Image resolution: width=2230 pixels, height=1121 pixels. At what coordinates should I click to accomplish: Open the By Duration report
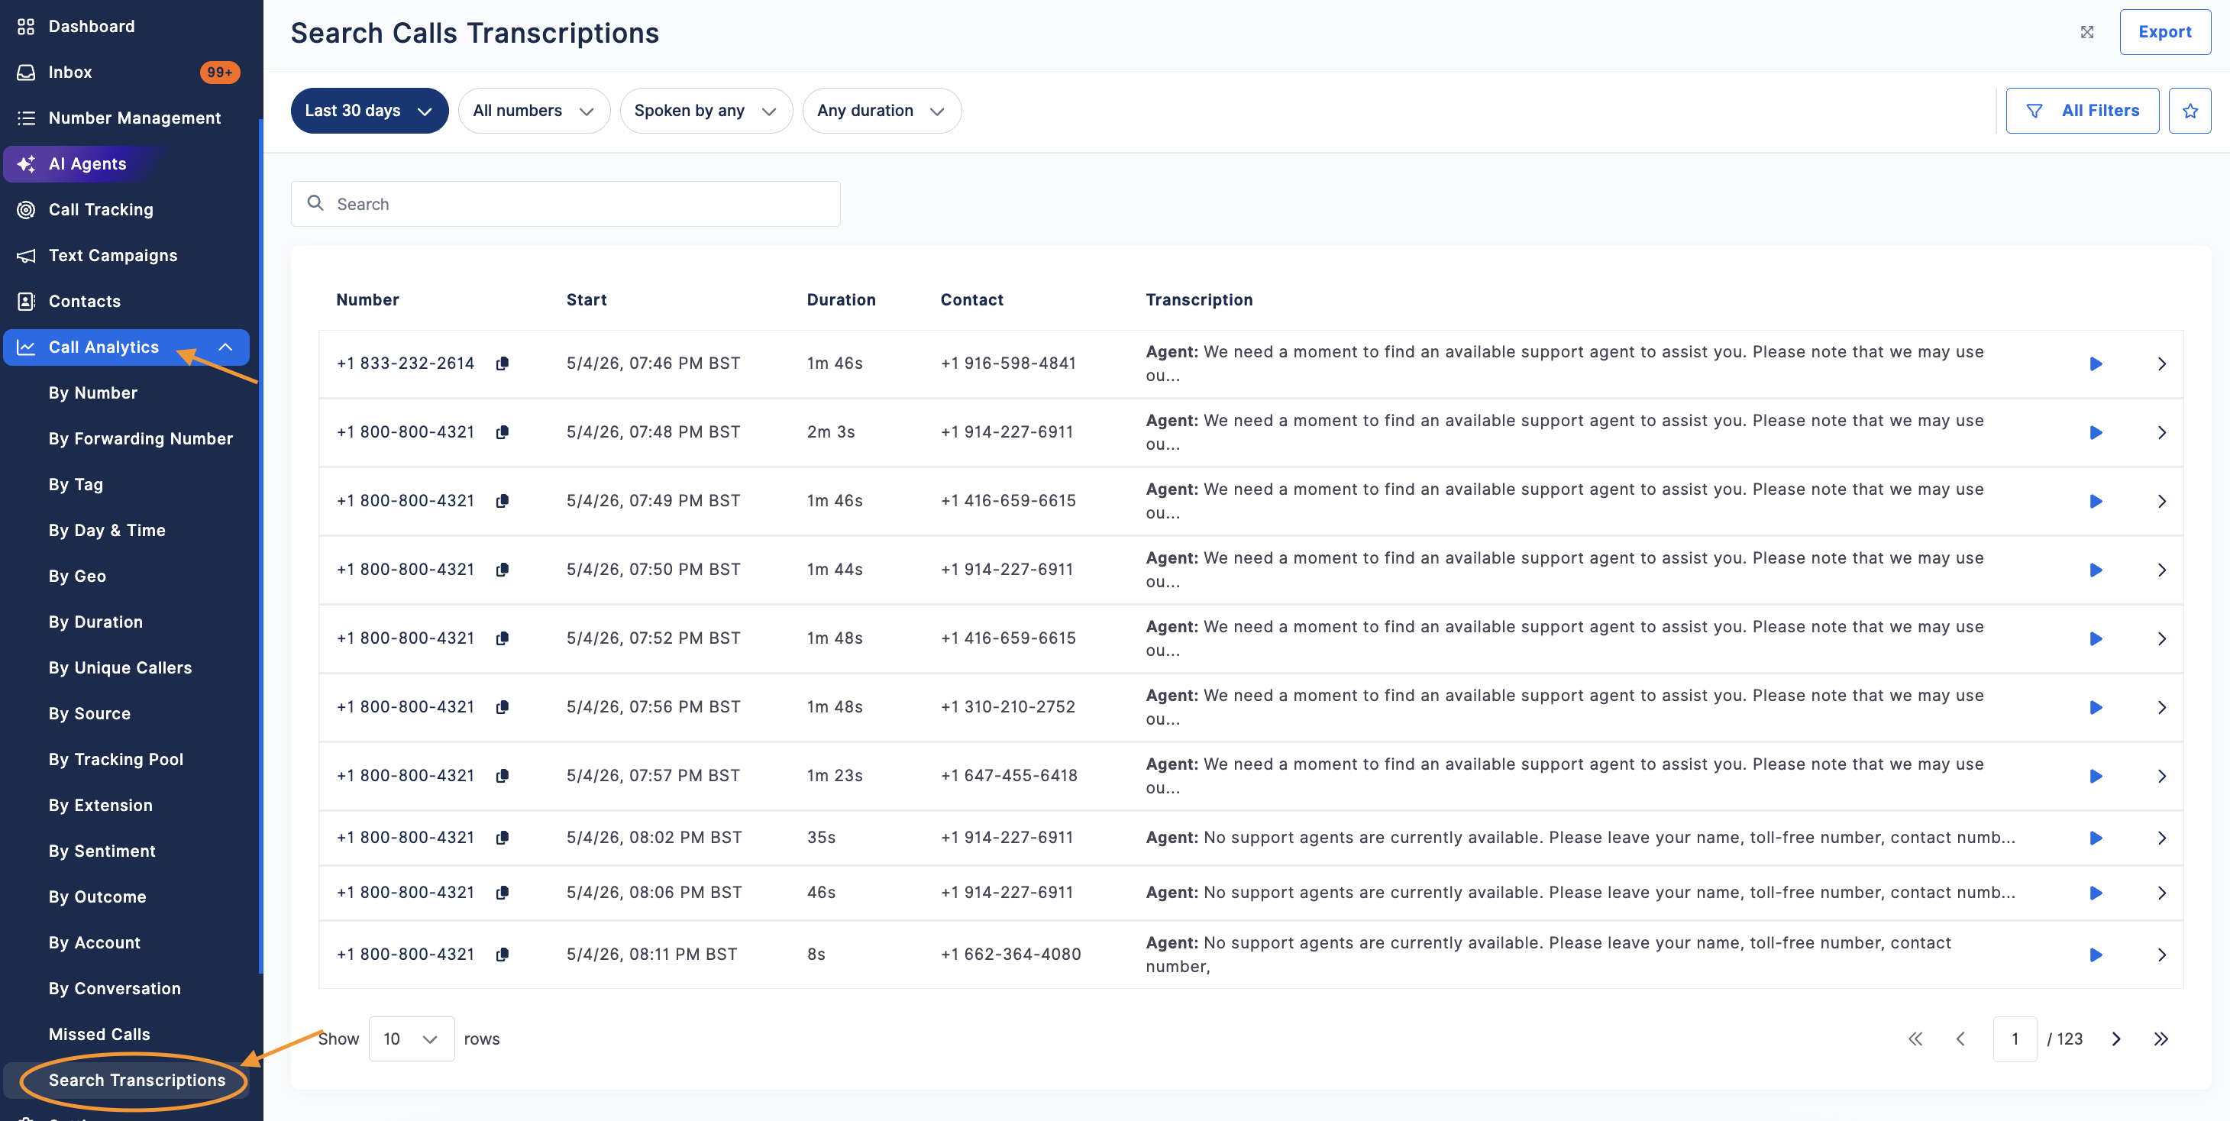pos(95,622)
